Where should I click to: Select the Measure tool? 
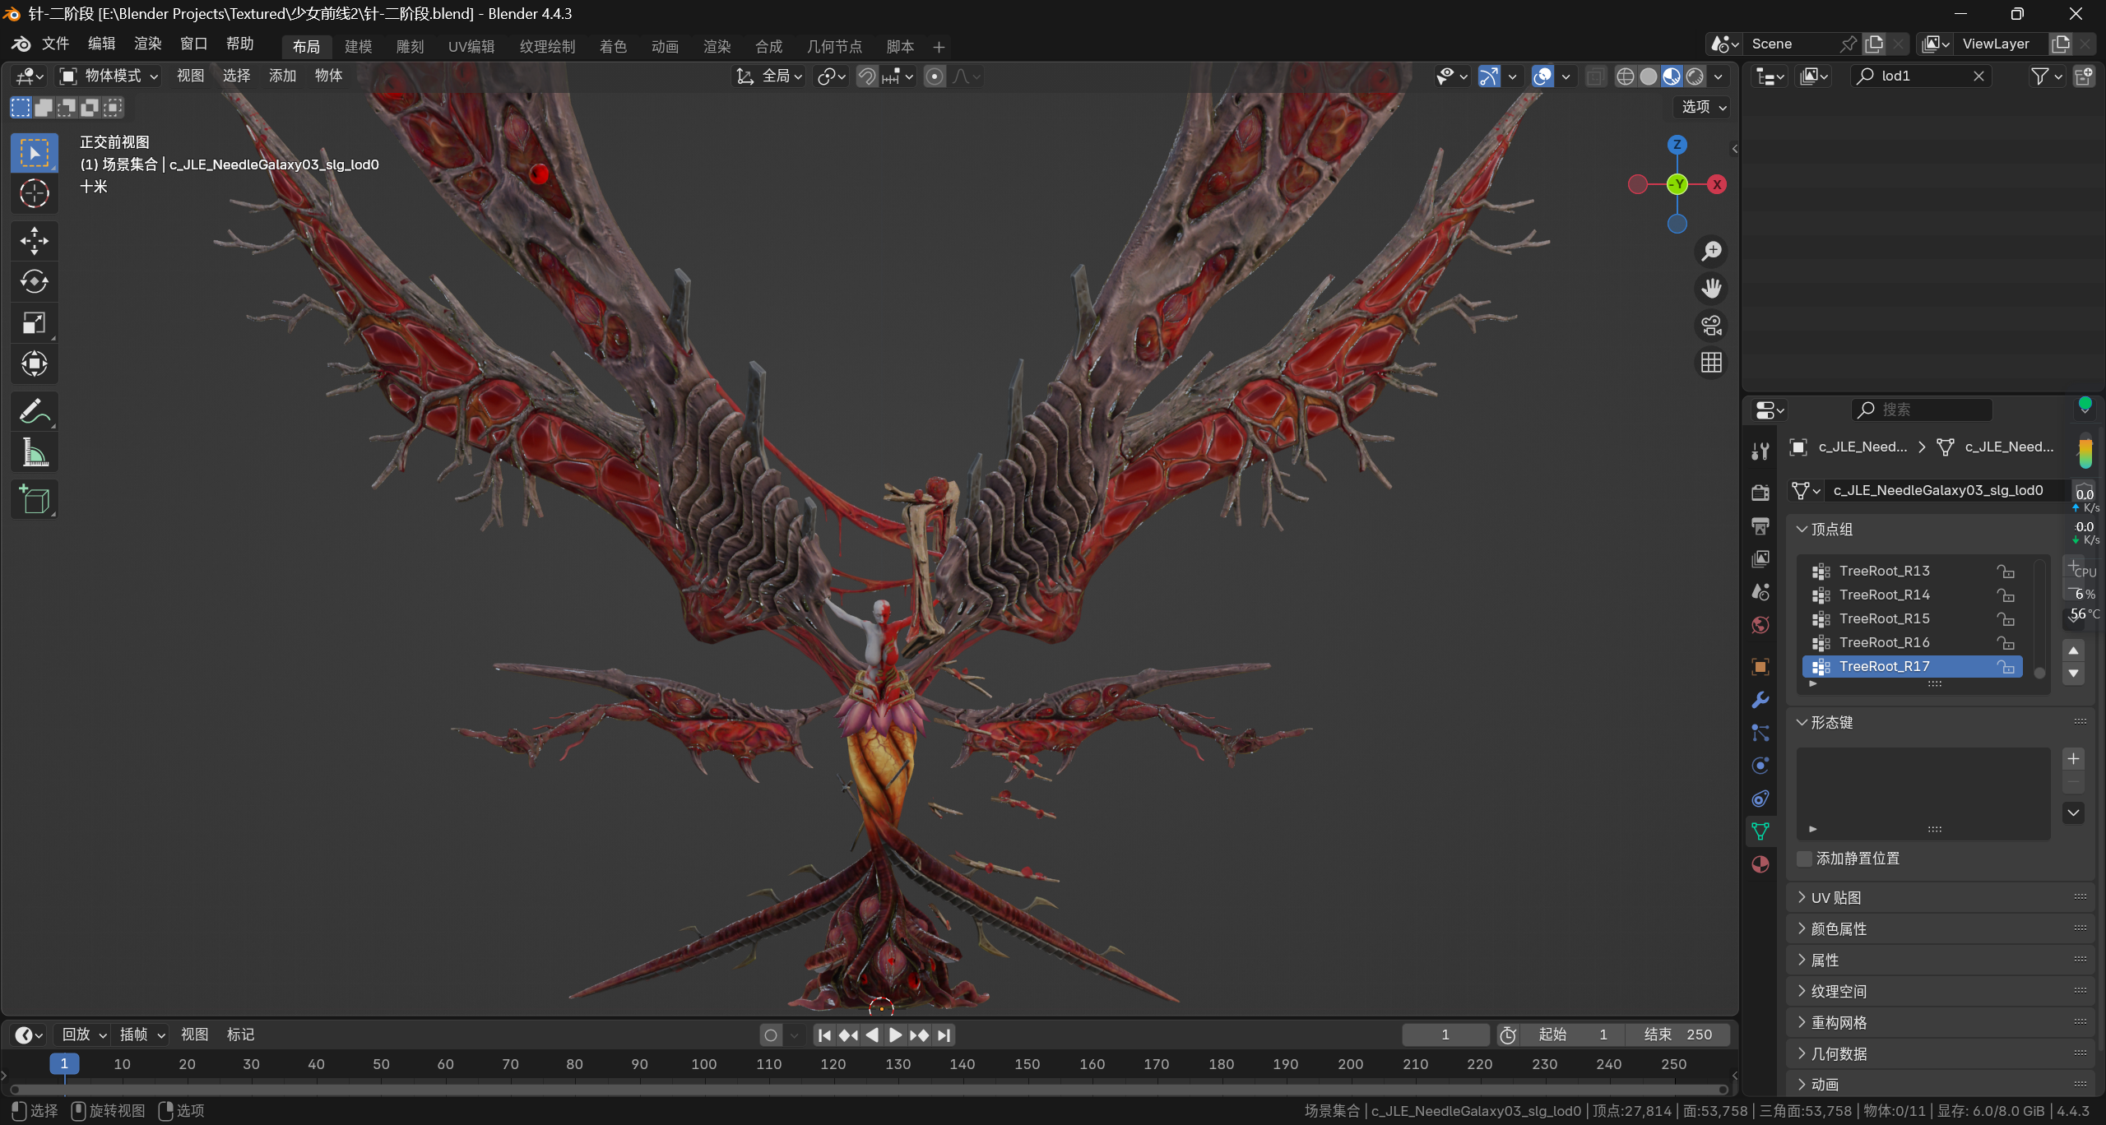coord(34,452)
